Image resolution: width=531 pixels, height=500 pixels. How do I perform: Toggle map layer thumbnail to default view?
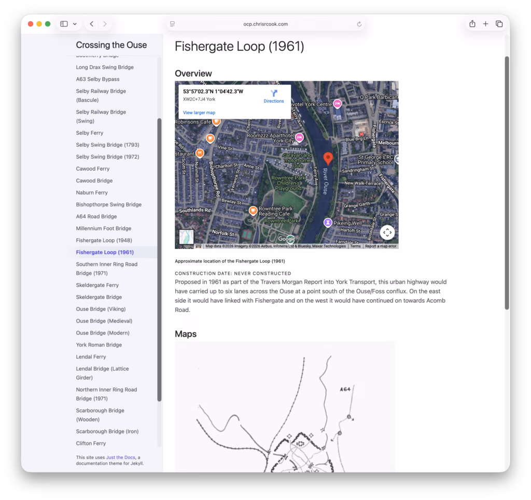(186, 237)
